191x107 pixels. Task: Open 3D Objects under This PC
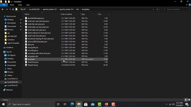(x=11, y=55)
